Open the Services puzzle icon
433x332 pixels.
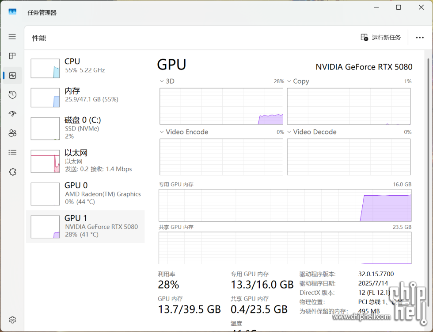click(12, 172)
